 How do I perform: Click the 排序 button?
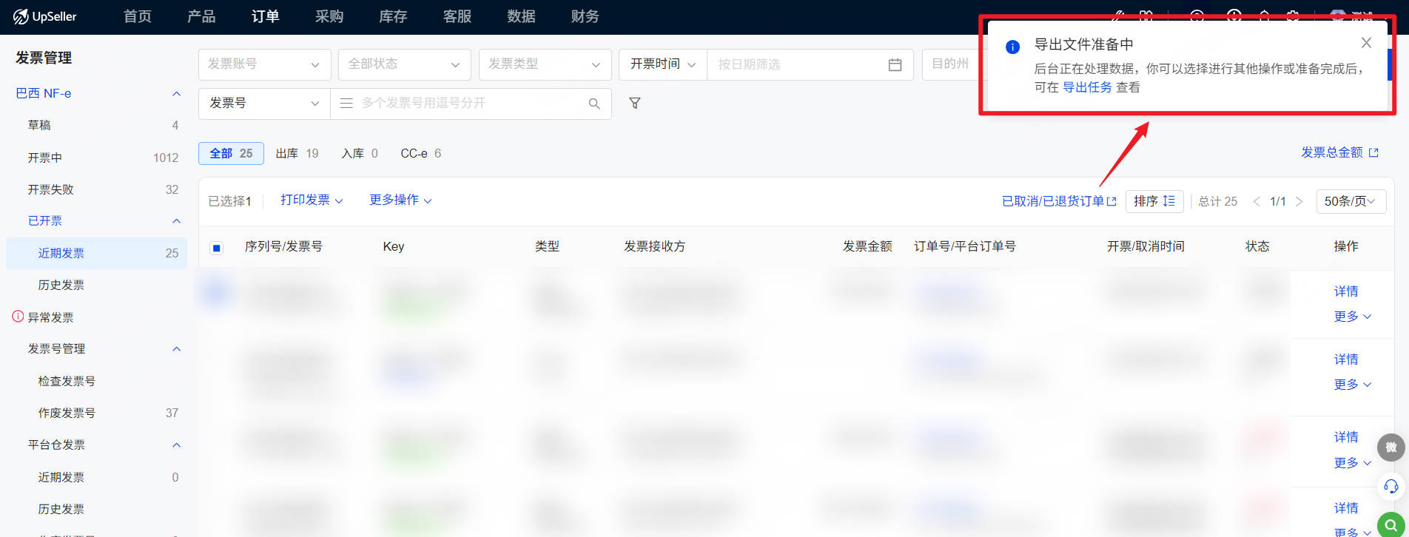(x=1154, y=201)
